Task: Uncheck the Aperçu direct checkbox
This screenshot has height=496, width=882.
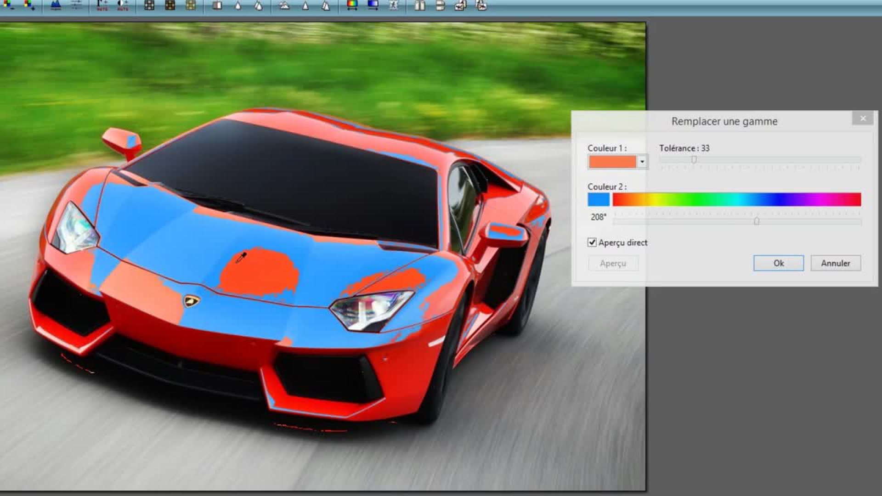Action: 592,242
